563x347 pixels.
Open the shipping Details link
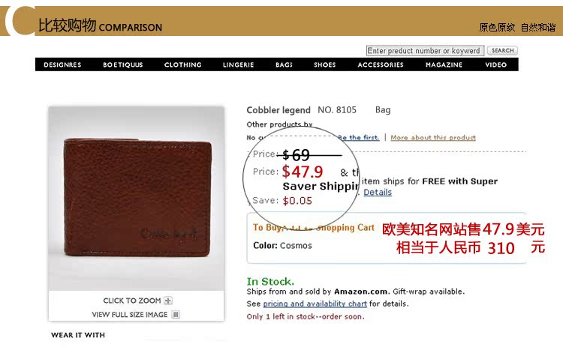point(378,192)
